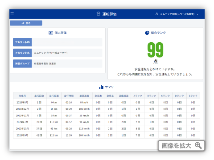
Task: Click the 12:39 driving time cell
Action: [x=69, y=135]
